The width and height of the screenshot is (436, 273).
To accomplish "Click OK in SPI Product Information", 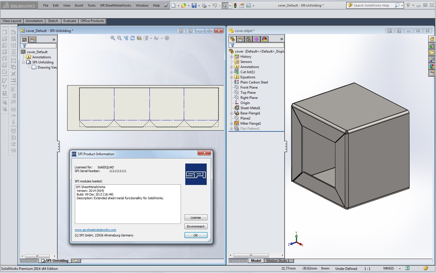I will tap(196, 235).
